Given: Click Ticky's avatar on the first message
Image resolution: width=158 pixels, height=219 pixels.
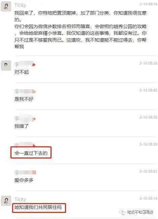Looking at the screenshot, I should (x=6, y=6).
